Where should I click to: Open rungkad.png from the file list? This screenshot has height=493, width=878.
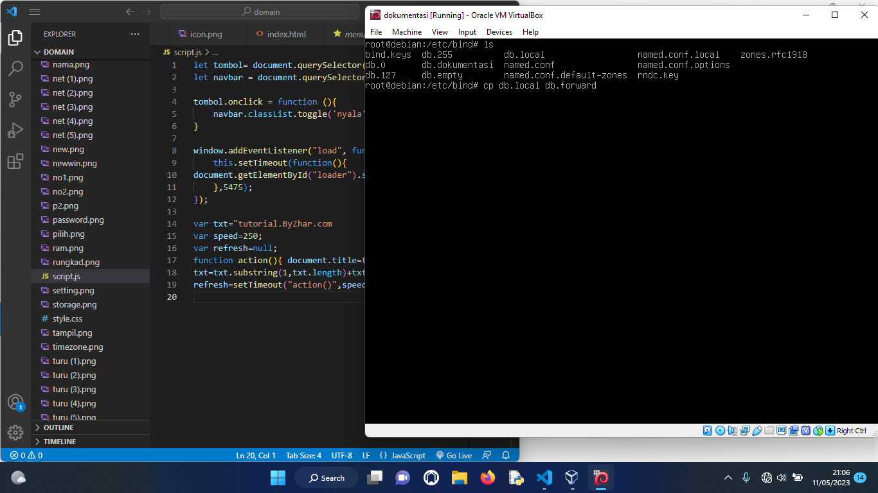coord(90,262)
